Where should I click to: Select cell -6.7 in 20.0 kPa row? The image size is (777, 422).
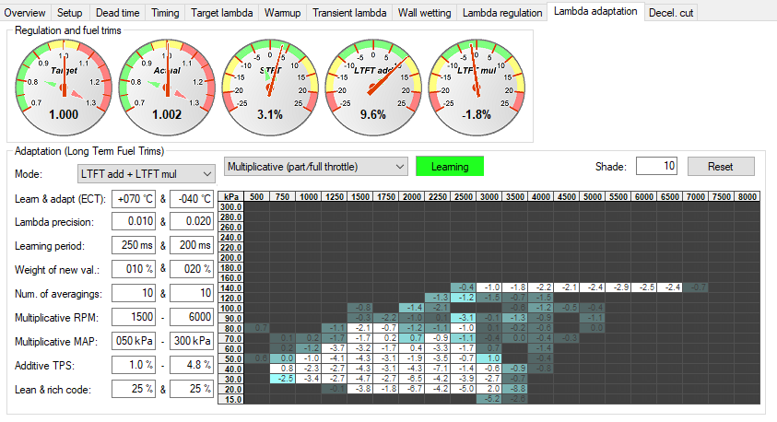click(412, 389)
